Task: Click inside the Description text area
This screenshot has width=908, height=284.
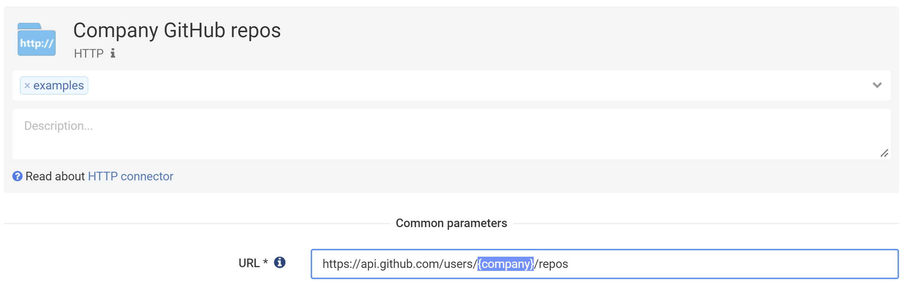Action: 449,134
